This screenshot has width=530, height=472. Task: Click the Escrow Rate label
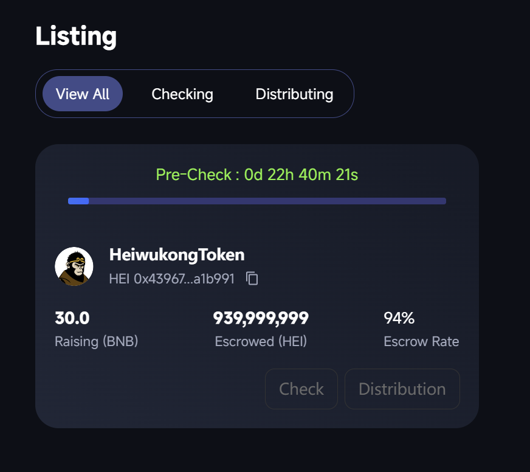(421, 341)
